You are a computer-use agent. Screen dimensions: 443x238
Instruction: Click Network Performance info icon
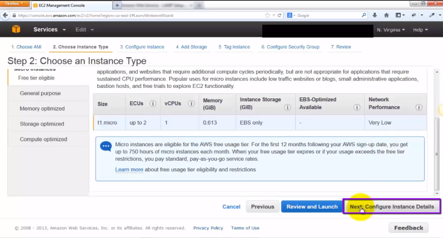(419, 107)
